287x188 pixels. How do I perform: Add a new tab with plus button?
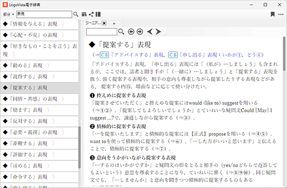(114, 23)
